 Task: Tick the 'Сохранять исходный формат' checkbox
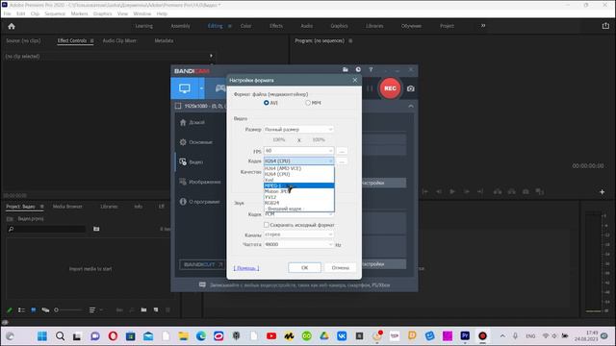click(x=267, y=225)
